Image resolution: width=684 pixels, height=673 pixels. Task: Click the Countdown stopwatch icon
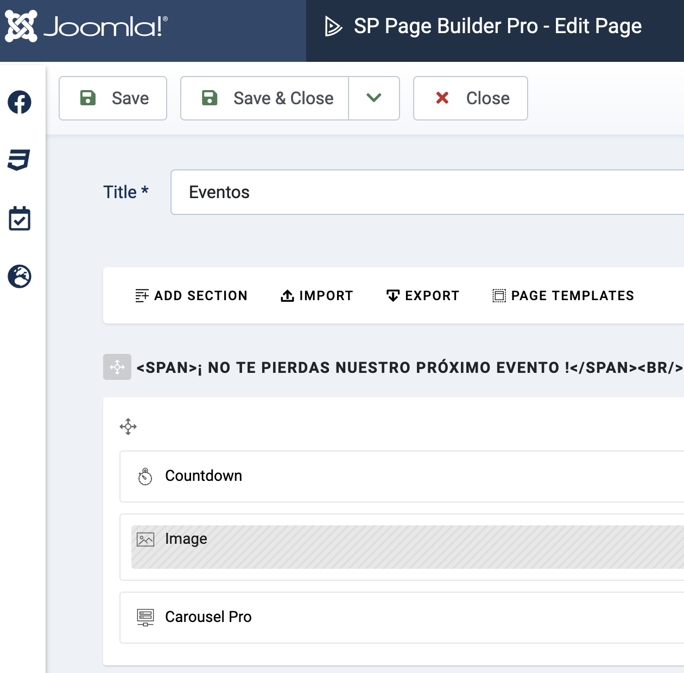click(145, 477)
